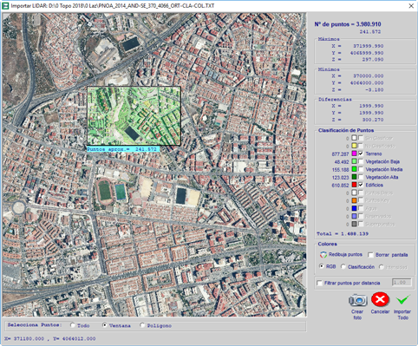
Task: Switch colors to Clasificación mode
Action: click(x=343, y=266)
